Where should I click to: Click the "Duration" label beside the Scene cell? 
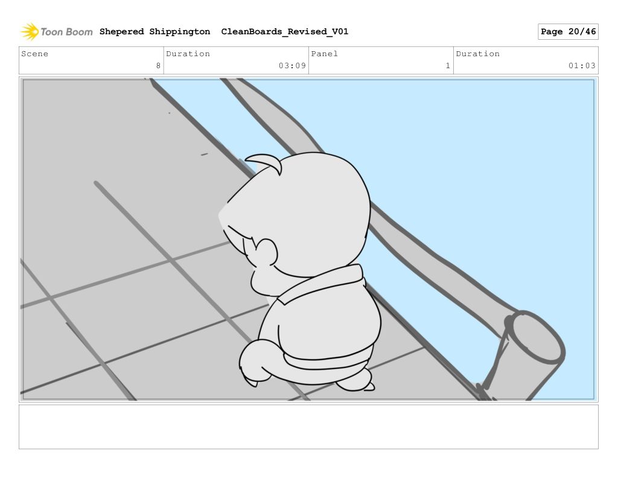[188, 54]
